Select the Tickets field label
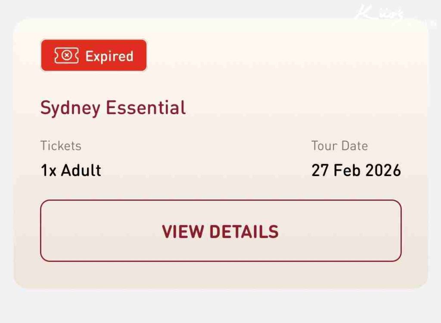The height and width of the screenshot is (323, 441). click(61, 146)
